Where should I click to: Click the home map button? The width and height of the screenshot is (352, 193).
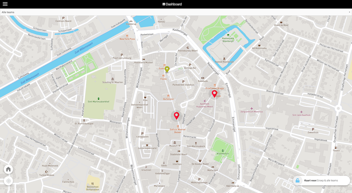pyautogui.click(x=8, y=169)
